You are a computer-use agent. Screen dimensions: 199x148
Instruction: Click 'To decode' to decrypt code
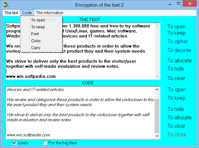[x=179, y=50]
